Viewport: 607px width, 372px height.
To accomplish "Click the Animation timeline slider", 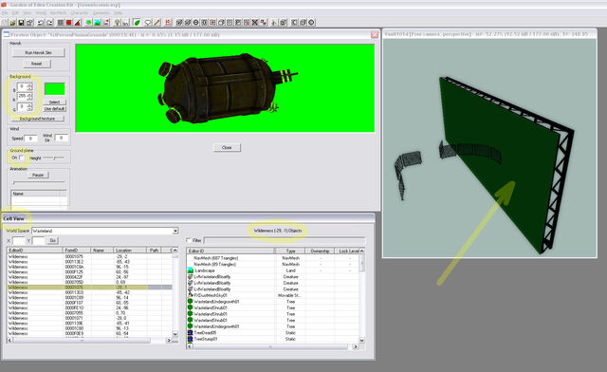I will (x=38, y=182).
